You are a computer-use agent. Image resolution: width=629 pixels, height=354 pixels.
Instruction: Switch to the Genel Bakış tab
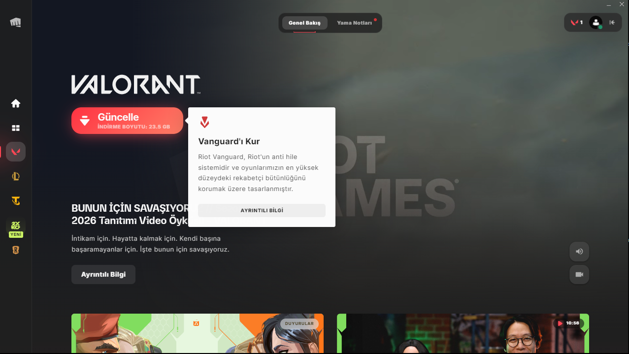pyautogui.click(x=304, y=23)
